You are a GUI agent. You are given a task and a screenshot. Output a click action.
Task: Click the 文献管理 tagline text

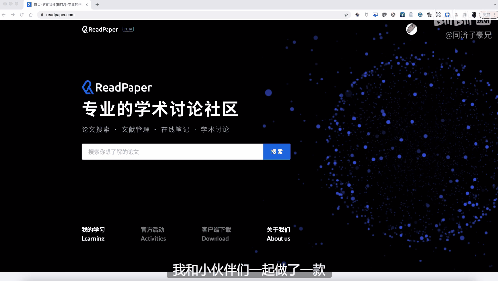pos(135,129)
